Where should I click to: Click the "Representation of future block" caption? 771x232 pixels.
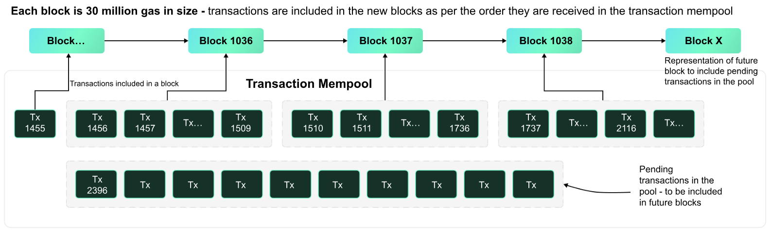tap(711, 71)
